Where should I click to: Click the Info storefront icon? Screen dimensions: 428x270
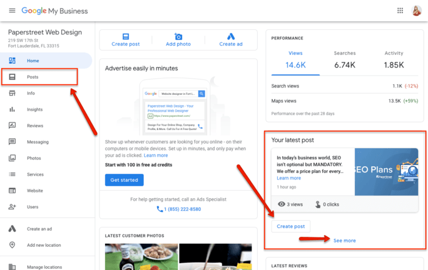click(x=13, y=93)
